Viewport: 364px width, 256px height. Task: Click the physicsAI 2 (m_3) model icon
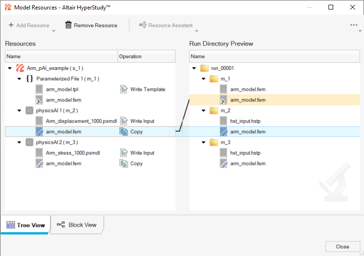coord(29,142)
